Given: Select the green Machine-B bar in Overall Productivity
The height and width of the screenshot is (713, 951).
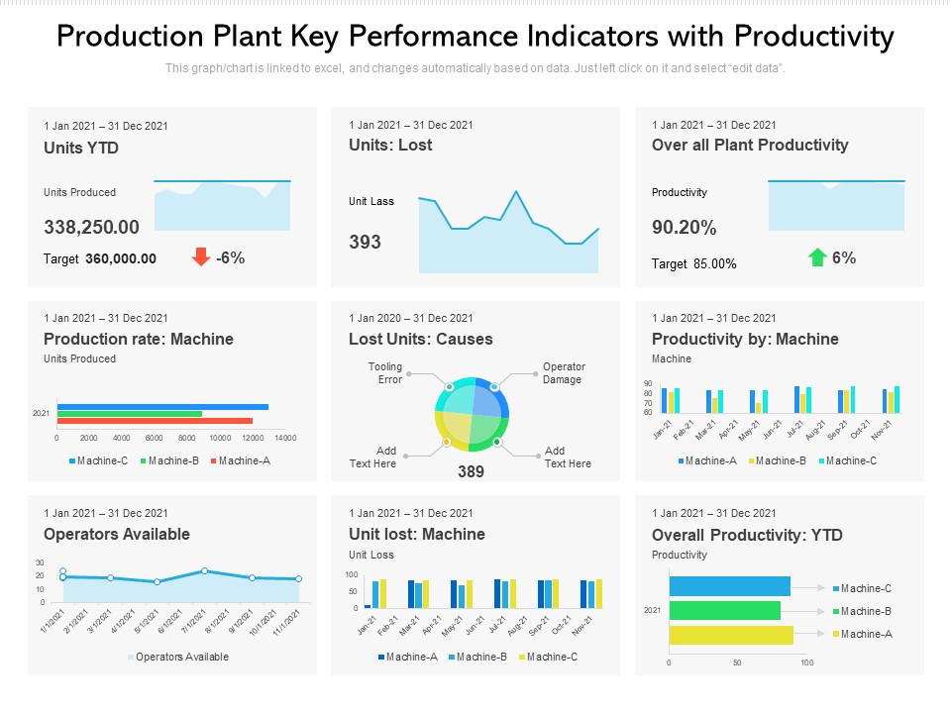Looking at the screenshot, I should (725, 611).
